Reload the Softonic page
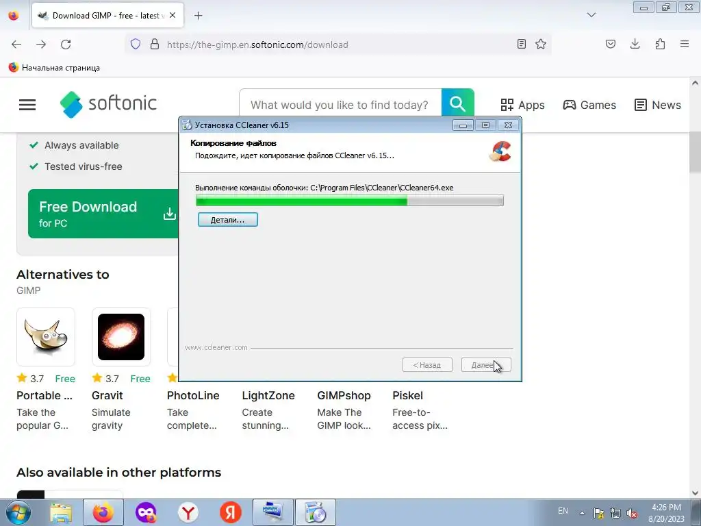The image size is (701, 526). (66, 45)
